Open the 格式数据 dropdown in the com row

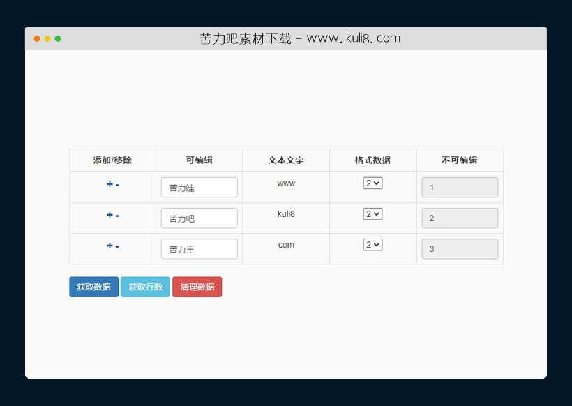click(x=372, y=244)
